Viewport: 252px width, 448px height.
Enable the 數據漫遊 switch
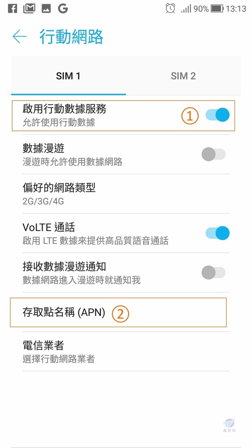point(213,154)
